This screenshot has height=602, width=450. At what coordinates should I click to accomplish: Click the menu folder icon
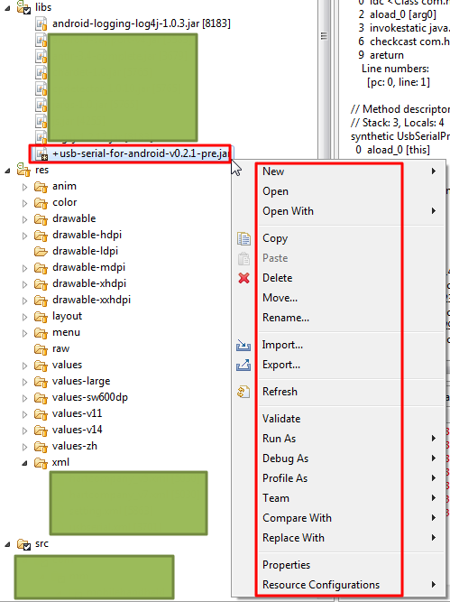coord(41,333)
